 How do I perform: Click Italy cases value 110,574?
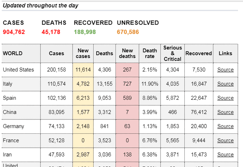coord(56,84)
